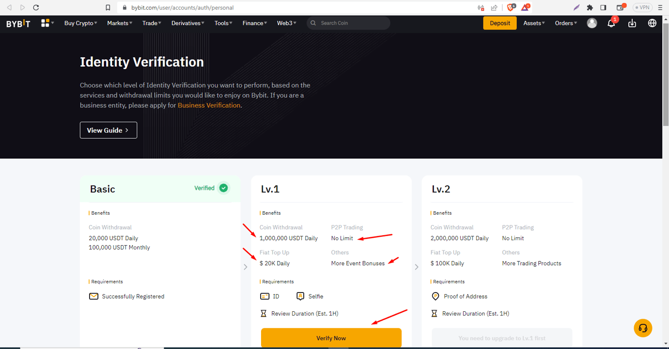Click the Business Verification link
Screen dimensions: 669x349
[209, 105]
